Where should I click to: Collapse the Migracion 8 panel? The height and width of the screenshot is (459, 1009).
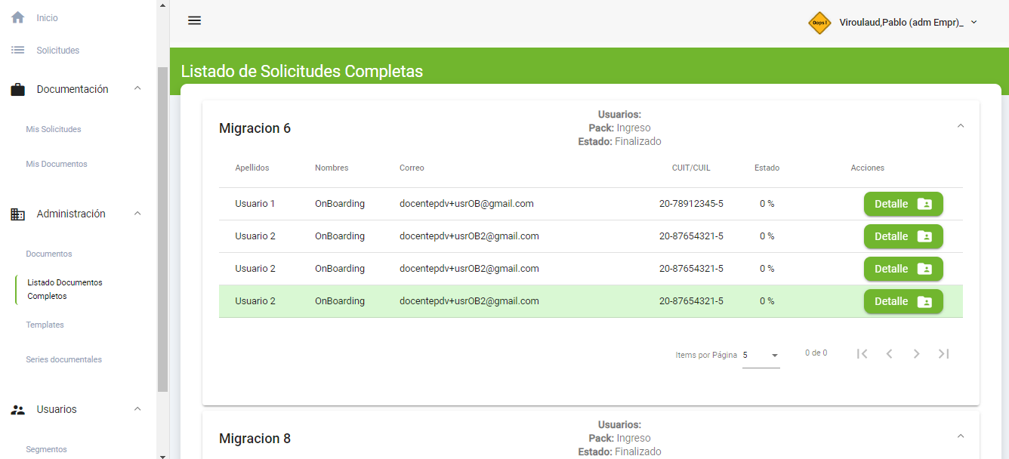click(961, 436)
